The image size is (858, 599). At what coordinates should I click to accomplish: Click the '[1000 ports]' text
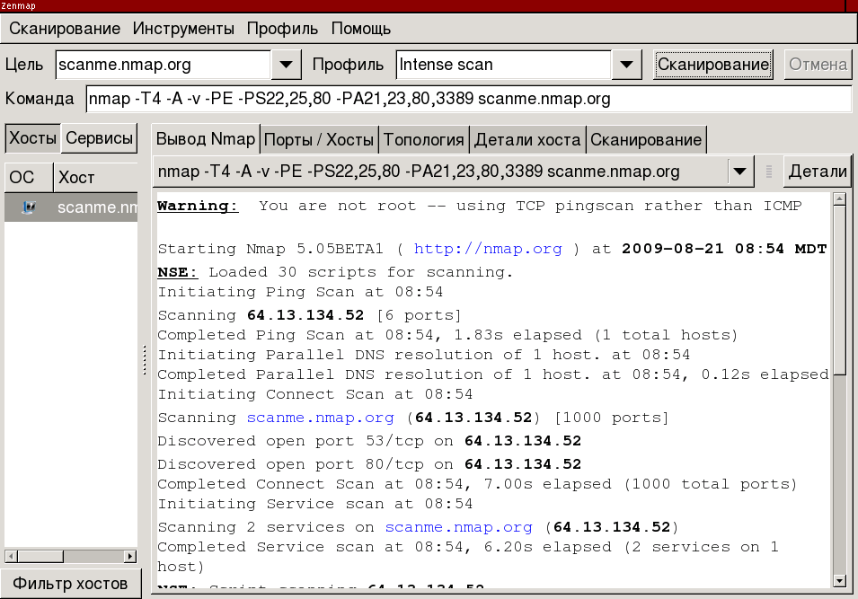click(611, 418)
